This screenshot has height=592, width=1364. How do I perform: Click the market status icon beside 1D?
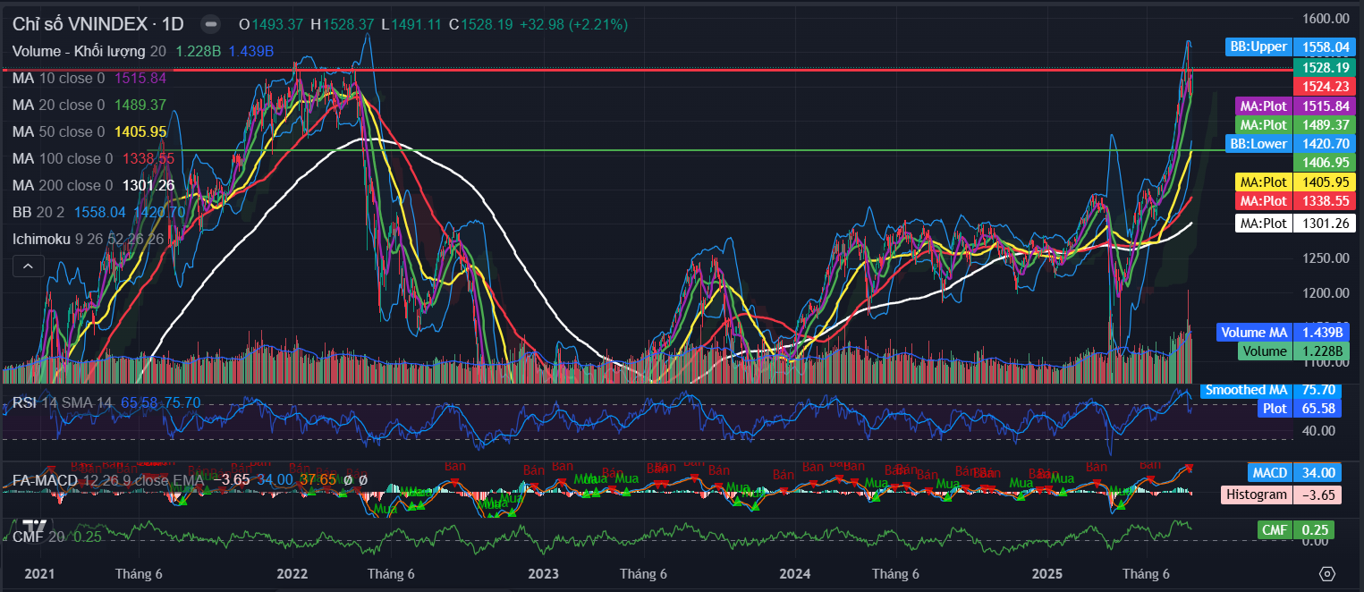tap(210, 24)
